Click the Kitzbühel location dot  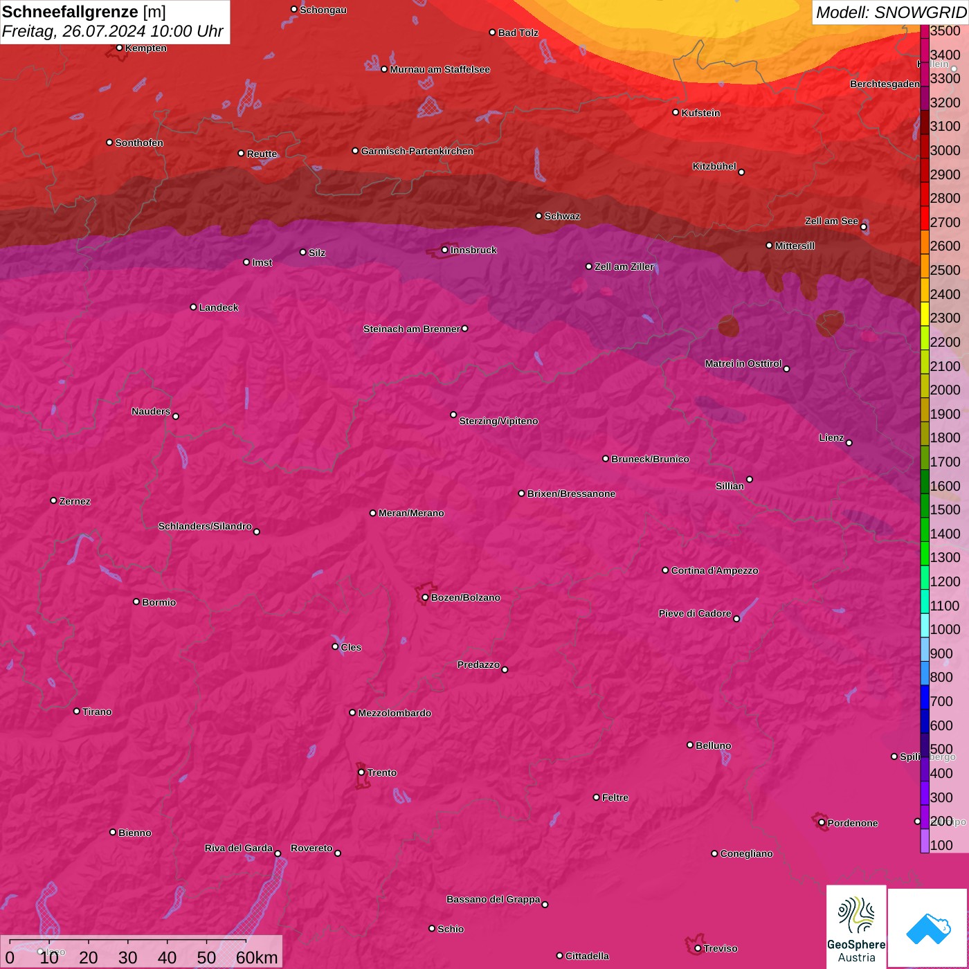click(x=741, y=172)
